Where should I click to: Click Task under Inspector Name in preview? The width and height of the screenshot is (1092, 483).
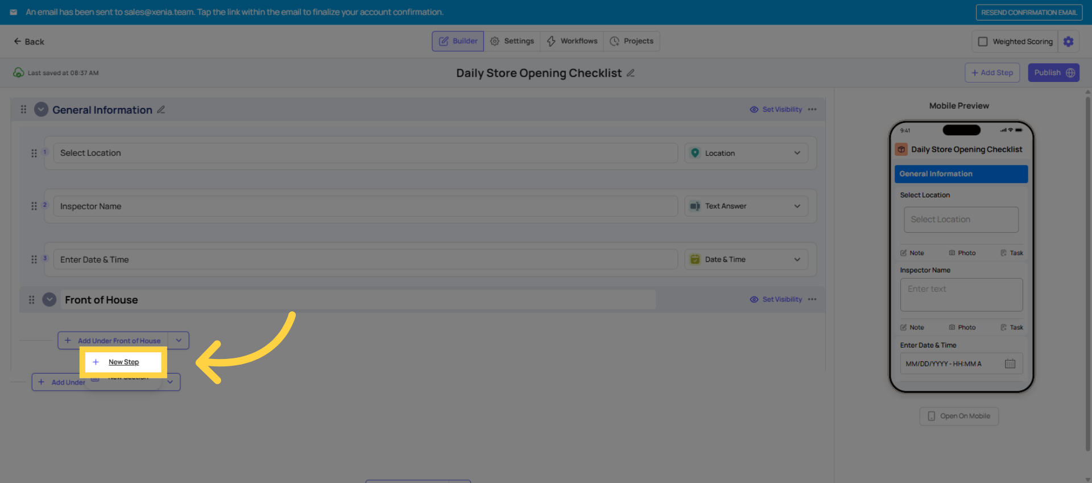click(x=1012, y=328)
